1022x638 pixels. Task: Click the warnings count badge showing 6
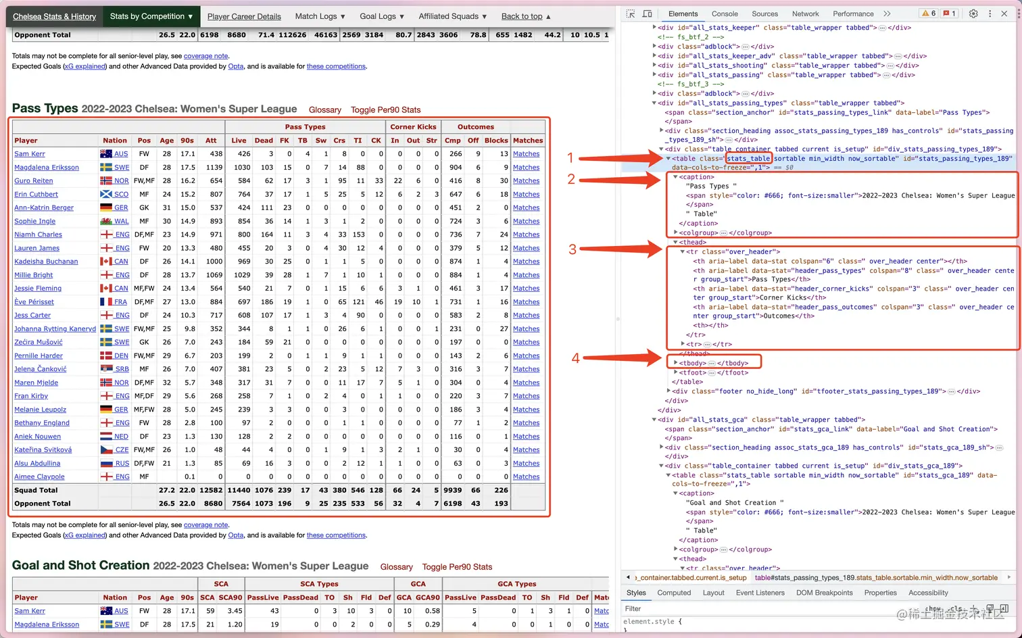point(929,14)
